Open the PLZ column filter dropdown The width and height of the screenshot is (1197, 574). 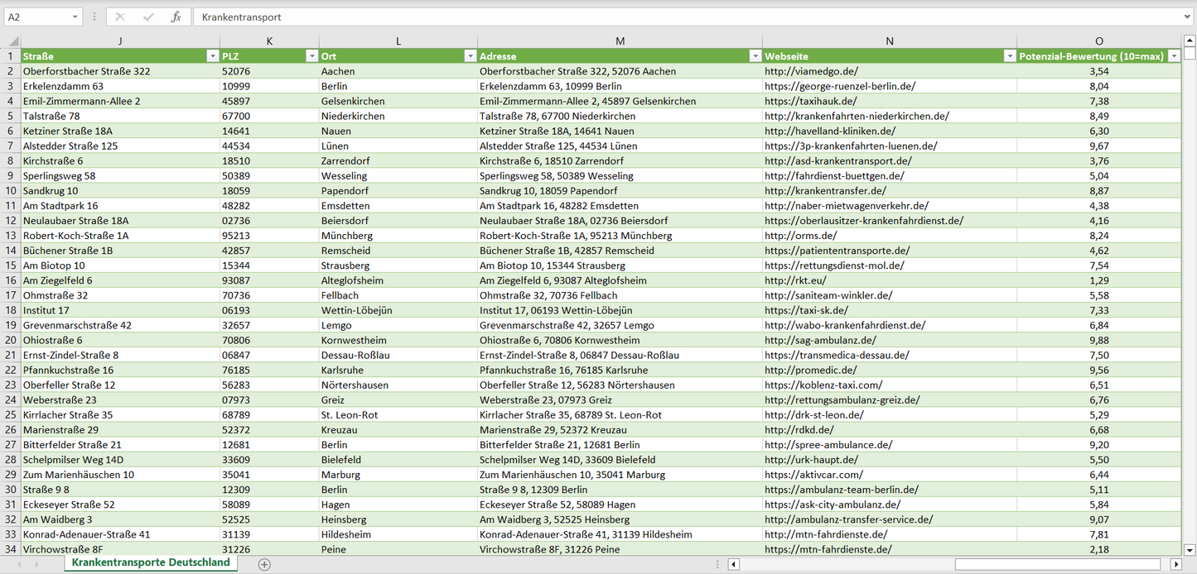[311, 56]
